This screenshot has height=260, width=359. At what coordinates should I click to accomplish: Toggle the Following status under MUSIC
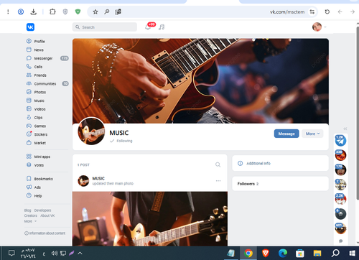[x=121, y=141]
